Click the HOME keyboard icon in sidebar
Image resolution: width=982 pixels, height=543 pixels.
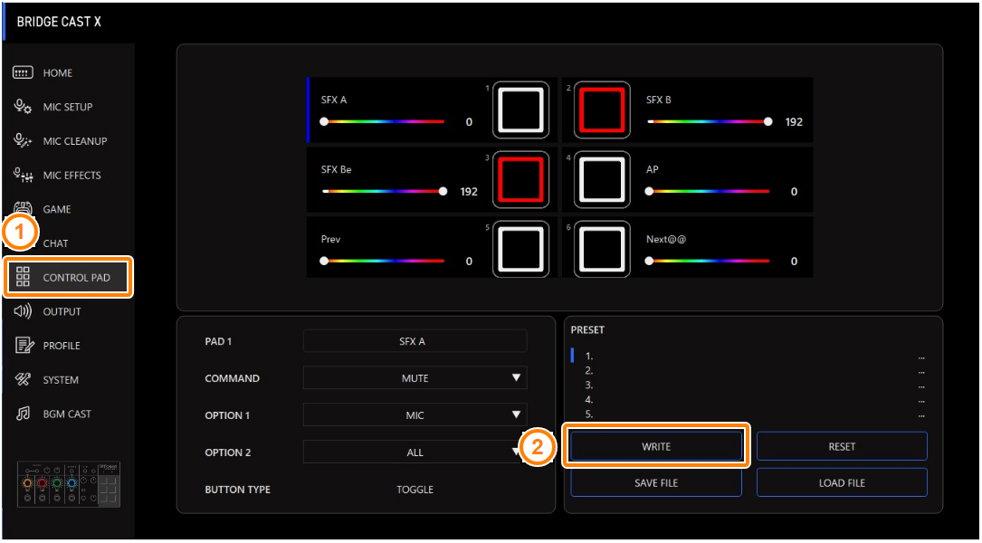tap(23, 73)
